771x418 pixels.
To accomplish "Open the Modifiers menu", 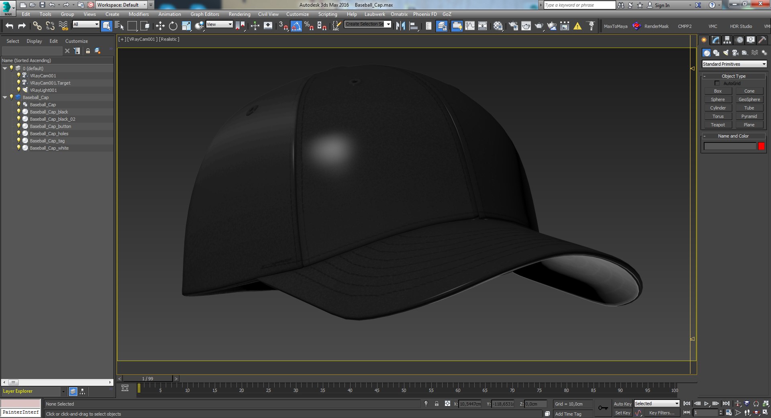I will [x=139, y=14].
